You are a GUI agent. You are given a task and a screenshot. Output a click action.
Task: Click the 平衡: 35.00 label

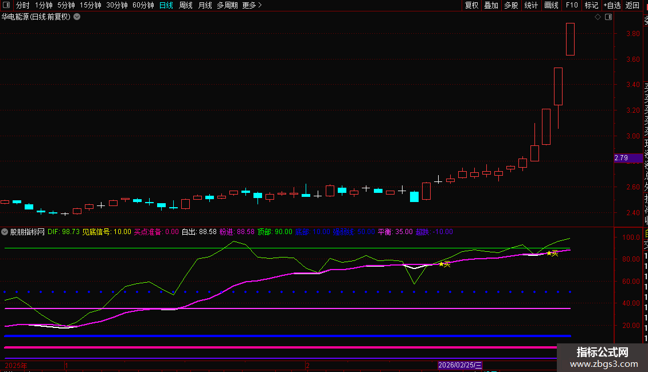(x=395, y=232)
